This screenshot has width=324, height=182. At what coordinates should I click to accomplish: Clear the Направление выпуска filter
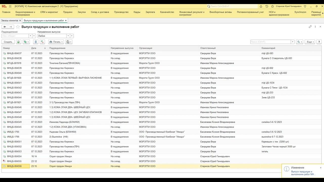coord(72,36)
